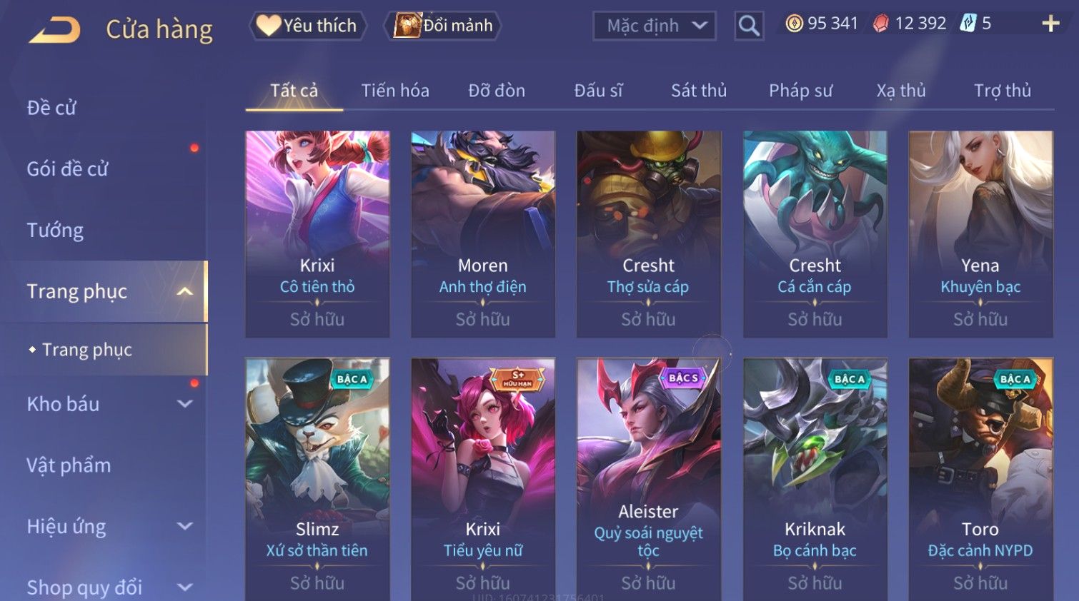Viewport: 1079px width, 601px height.
Task: Switch to the Sát thủ tab
Action: [699, 91]
